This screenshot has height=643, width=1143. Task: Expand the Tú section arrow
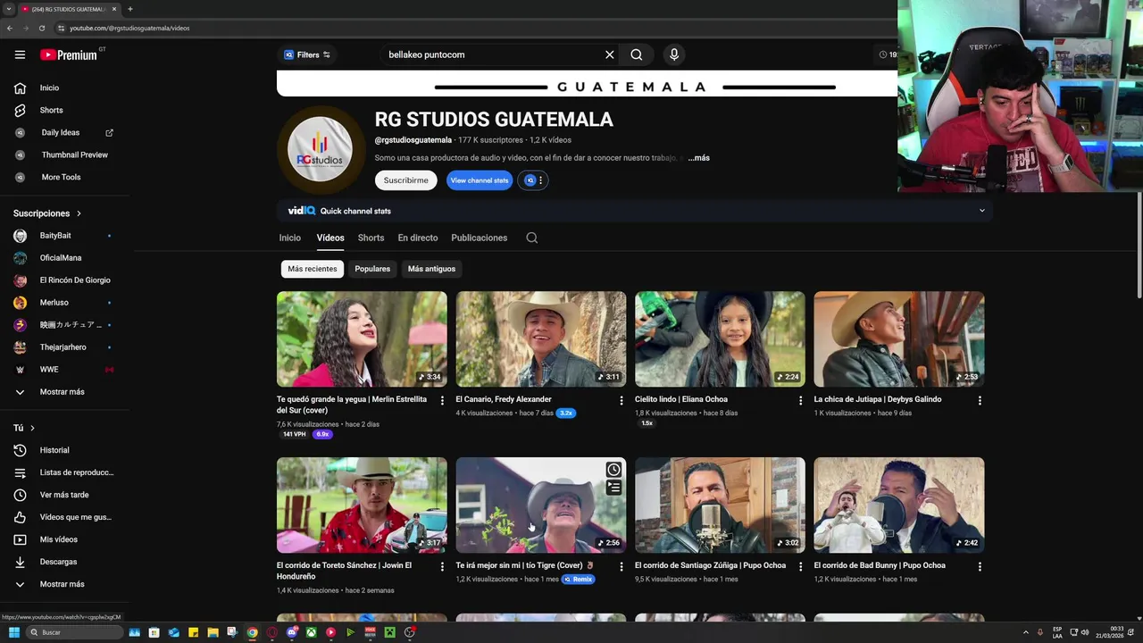click(x=33, y=428)
